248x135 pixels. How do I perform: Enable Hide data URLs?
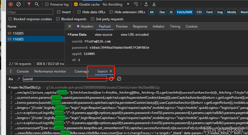(x=79, y=12)
